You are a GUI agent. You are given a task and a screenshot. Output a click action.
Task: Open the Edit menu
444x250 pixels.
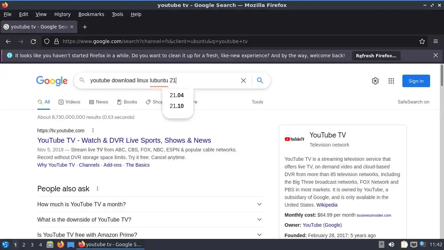pos(24,14)
